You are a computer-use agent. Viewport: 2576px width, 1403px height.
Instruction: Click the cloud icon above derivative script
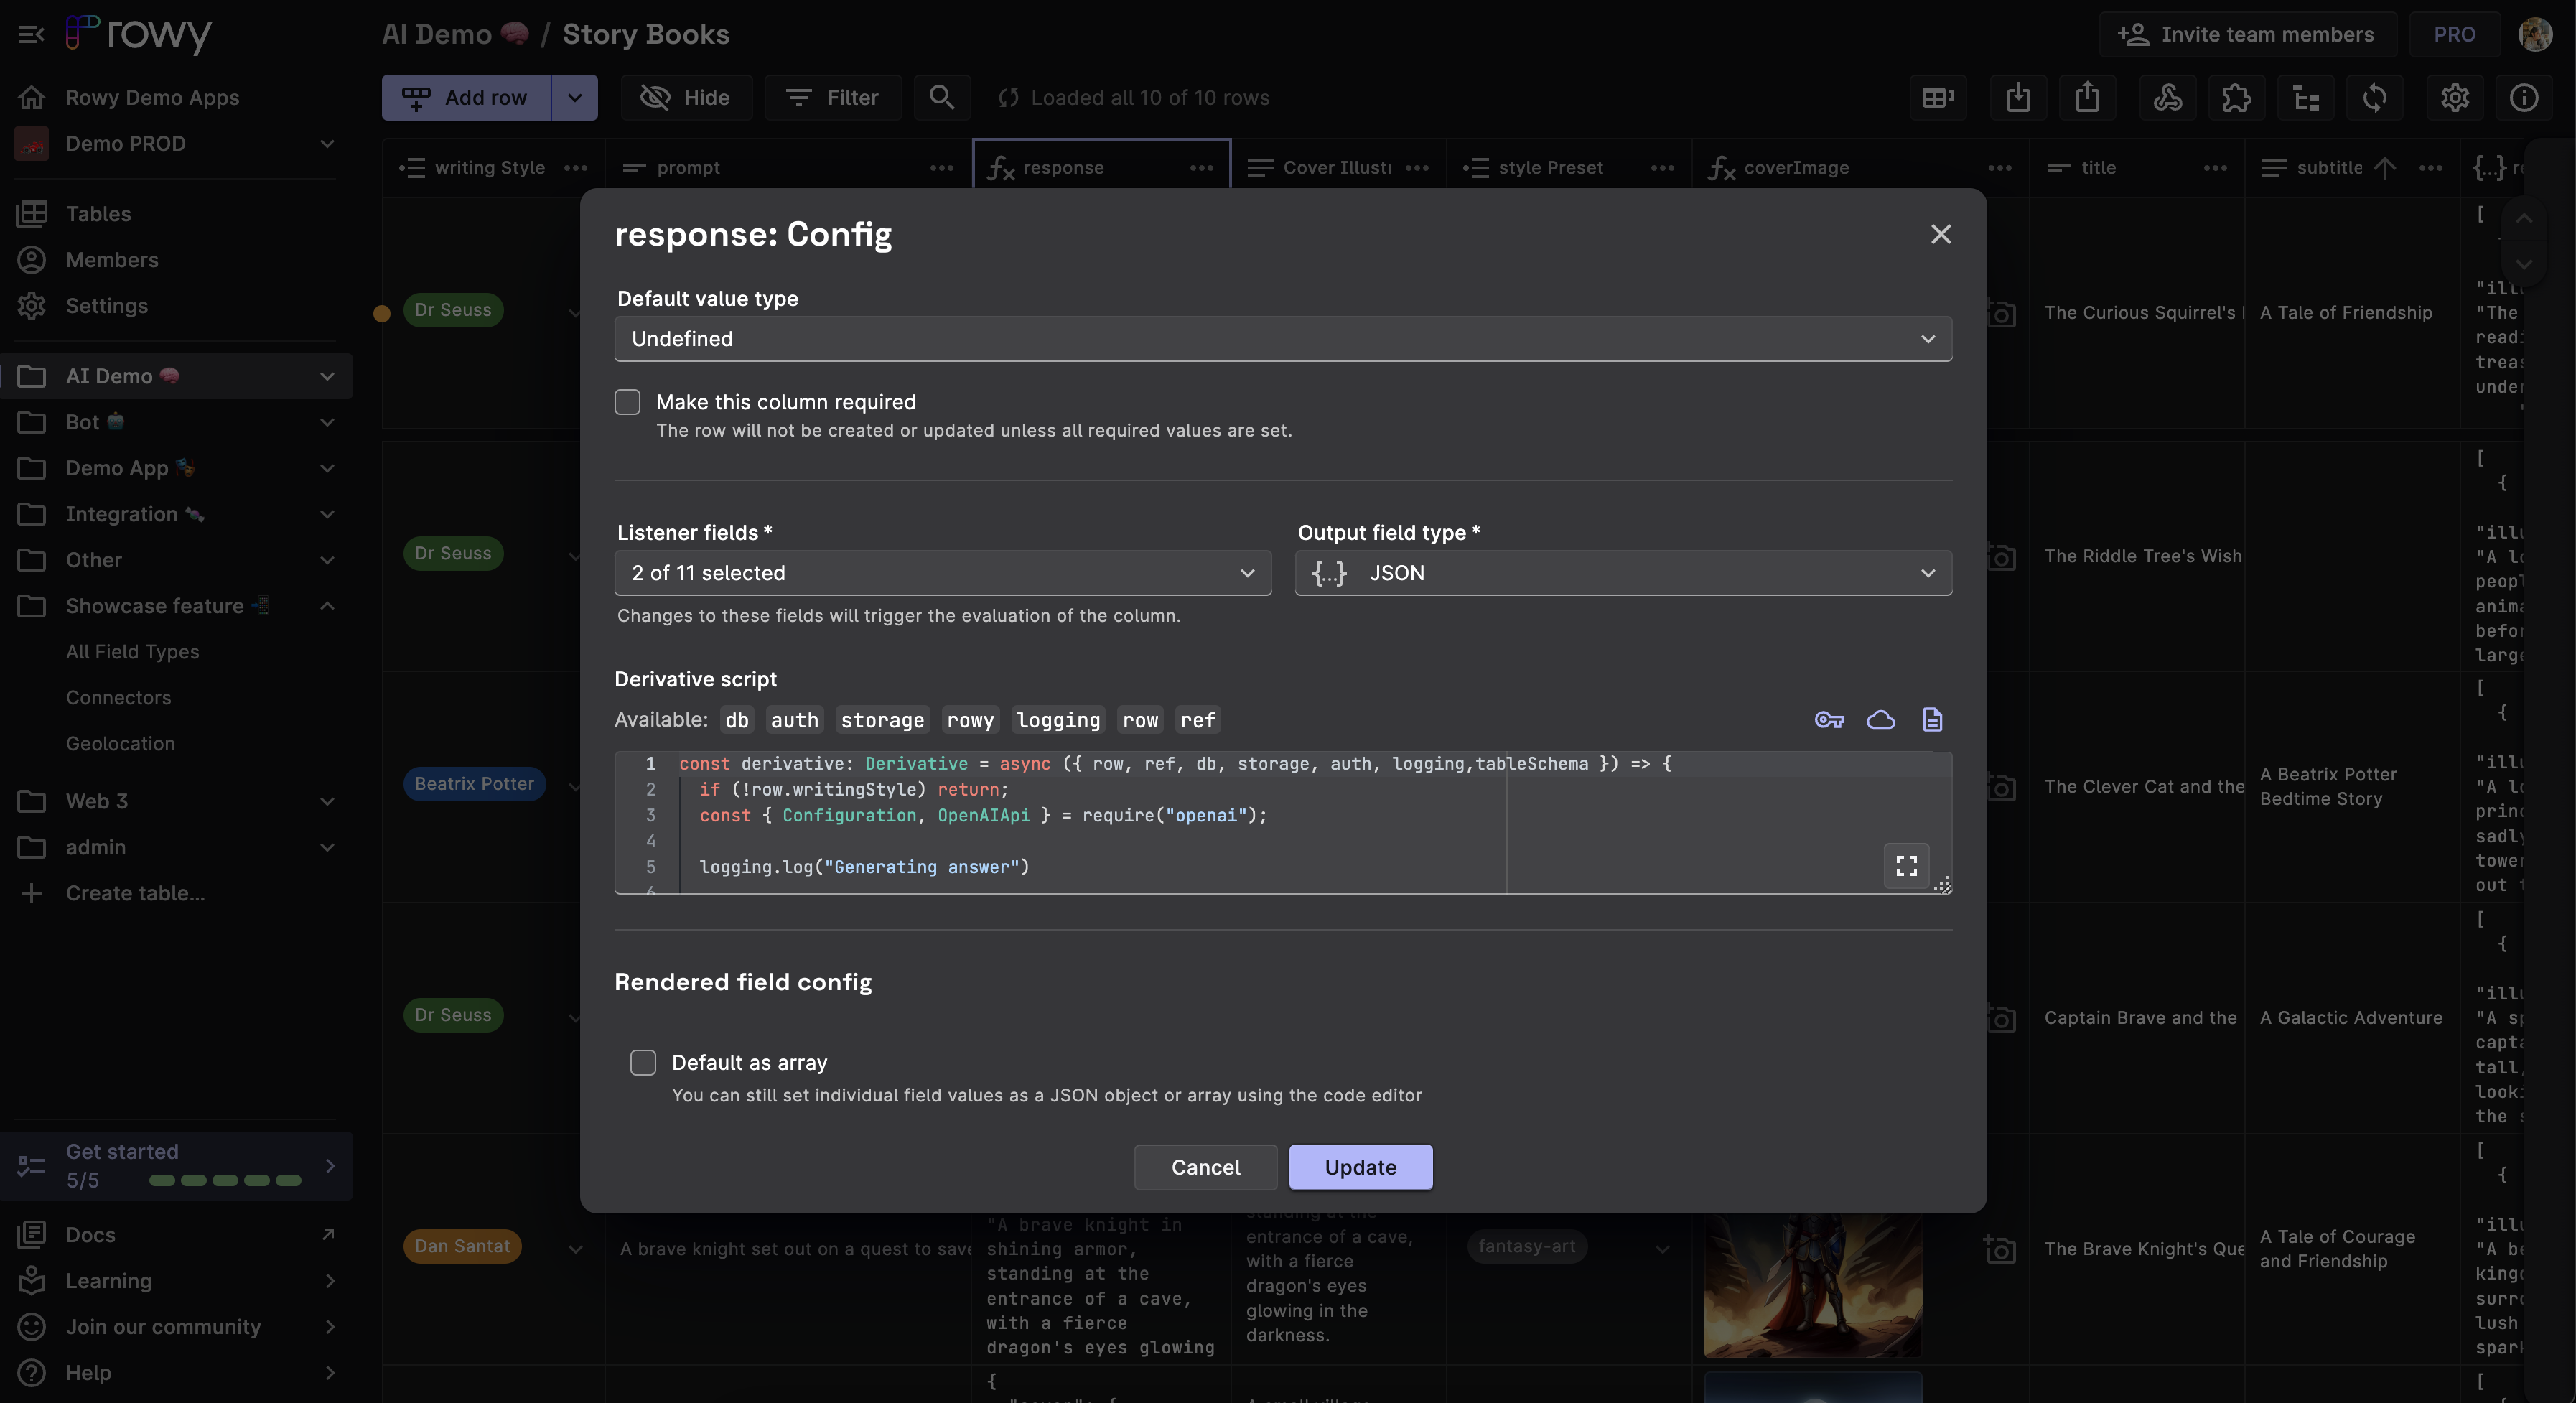1880,720
